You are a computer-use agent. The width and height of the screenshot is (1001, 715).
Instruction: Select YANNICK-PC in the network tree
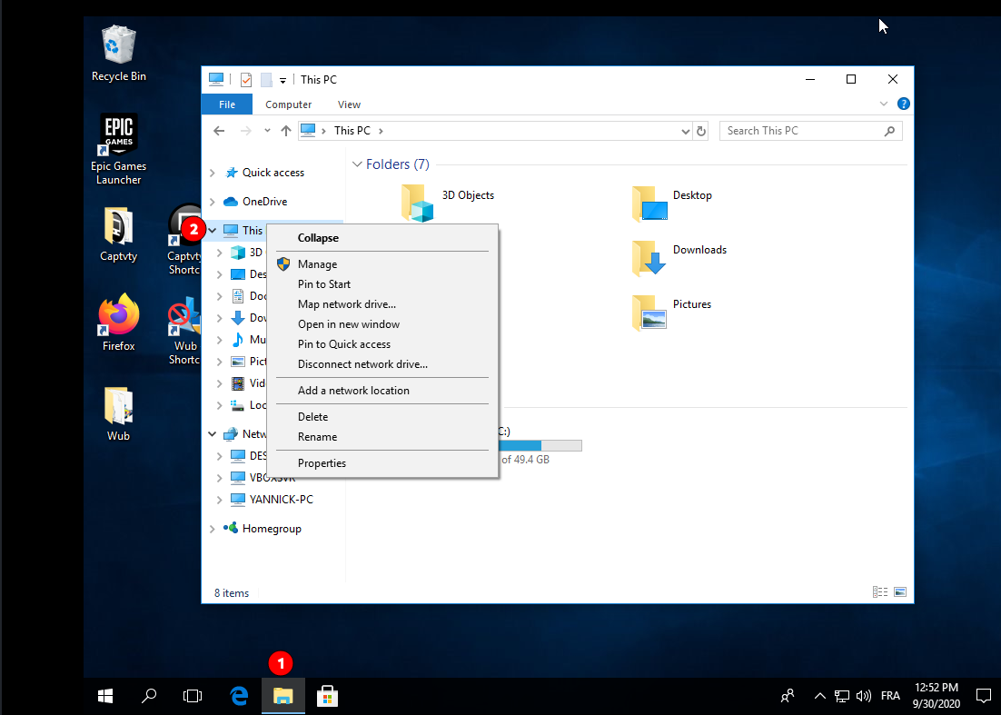coord(281,500)
